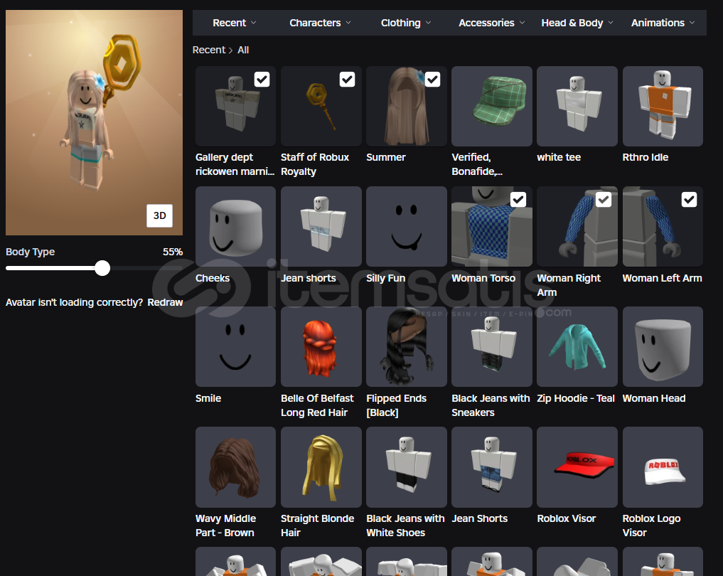Image resolution: width=723 pixels, height=576 pixels.
Task: Click the Body Type slider handle
Action: pos(102,268)
